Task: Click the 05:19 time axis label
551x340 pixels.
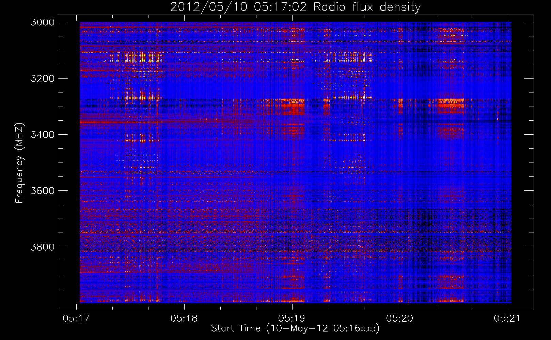Action: click(292, 318)
